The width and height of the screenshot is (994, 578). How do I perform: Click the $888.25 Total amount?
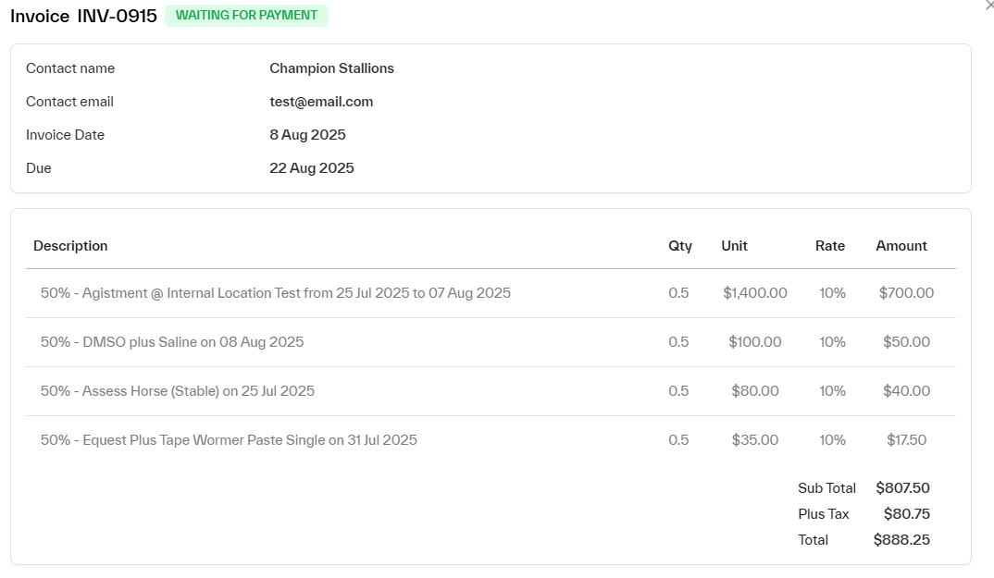[x=901, y=540]
